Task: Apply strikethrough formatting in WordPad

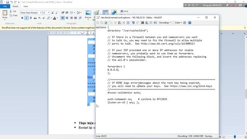Action: 35,18
